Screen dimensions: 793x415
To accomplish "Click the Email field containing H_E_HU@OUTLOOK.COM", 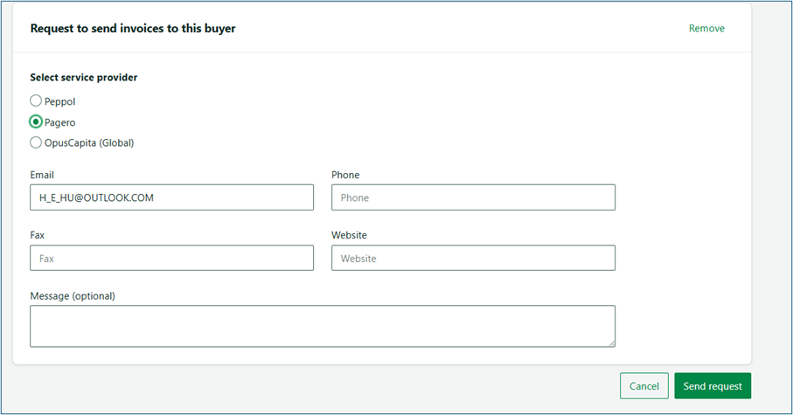I will point(171,197).
